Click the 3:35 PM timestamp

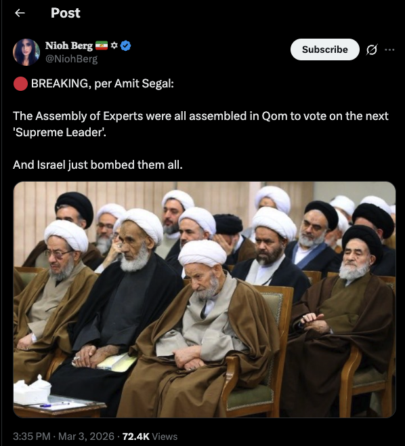[32, 437]
